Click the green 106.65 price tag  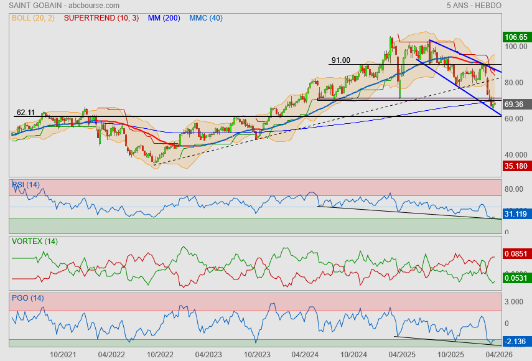(516, 37)
